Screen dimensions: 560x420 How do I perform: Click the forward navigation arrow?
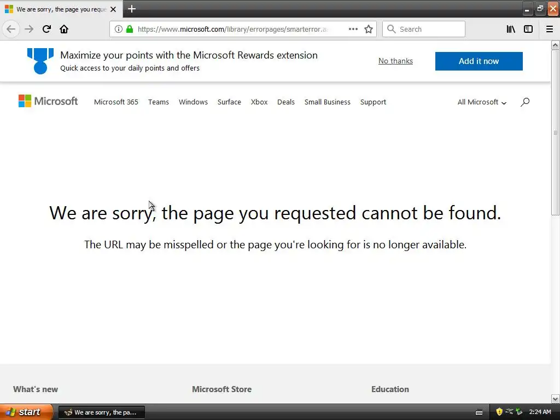(29, 29)
